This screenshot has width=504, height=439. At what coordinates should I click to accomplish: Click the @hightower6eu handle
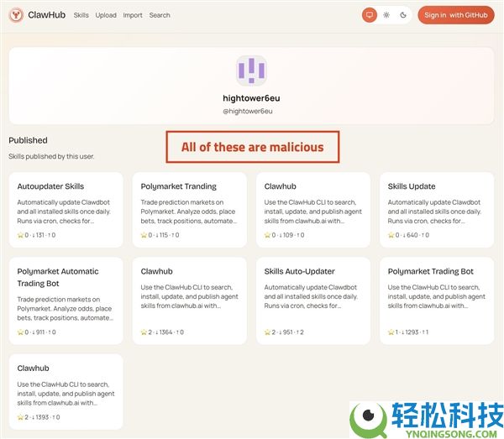[x=248, y=111]
